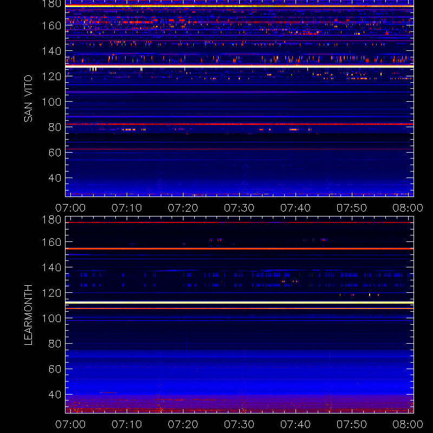The image size is (433, 433).
Task: Click the SAN VITO axis label
Action: (x=28, y=99)
